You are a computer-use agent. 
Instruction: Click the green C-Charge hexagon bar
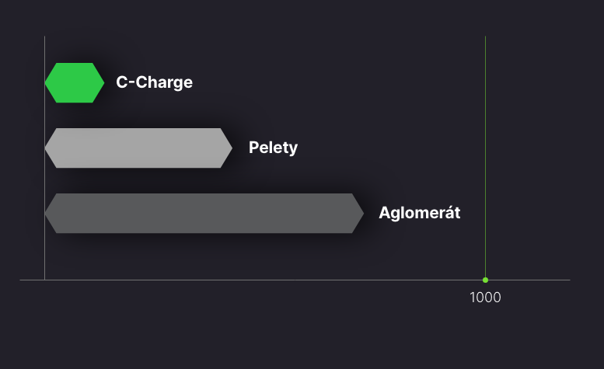coord(75,82)
